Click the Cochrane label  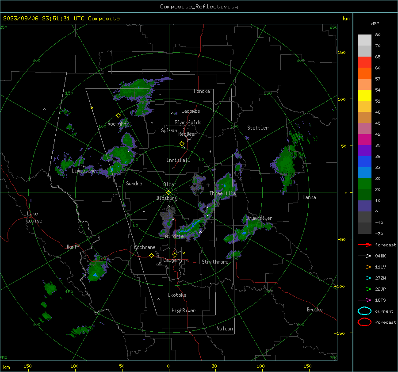(x=145, y=247)
